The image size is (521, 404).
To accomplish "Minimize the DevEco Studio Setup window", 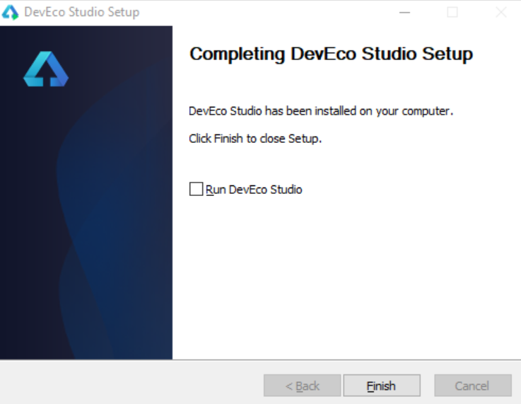I will (404, 12).
